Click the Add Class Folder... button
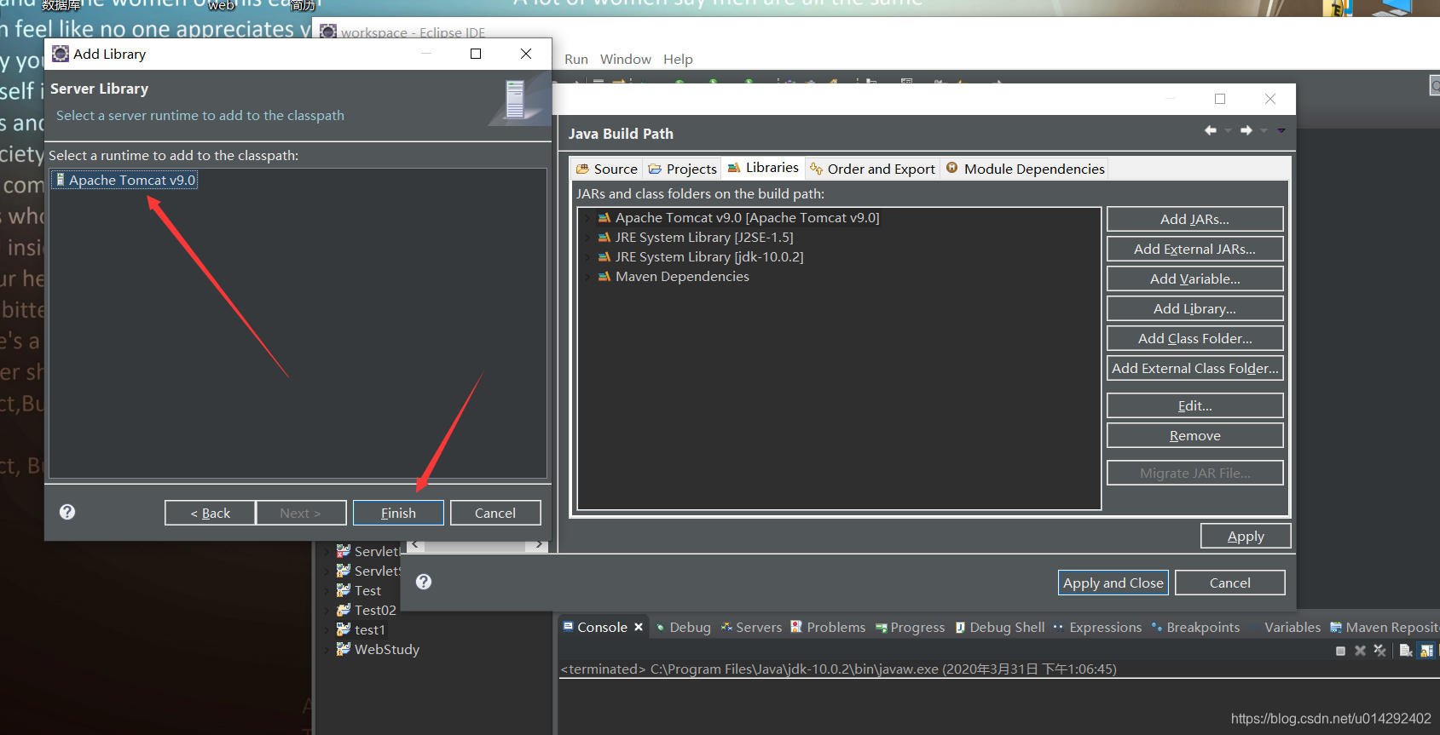This screenshot has height=735, width=1440. pyautogui.click(x=1194, y=338)
